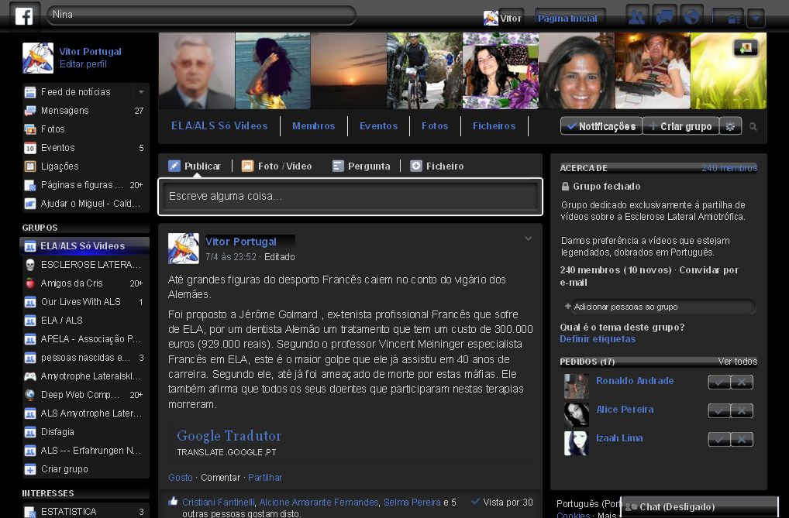Click 240 membros link
This screenshot has width=789, height=518.
729,168
